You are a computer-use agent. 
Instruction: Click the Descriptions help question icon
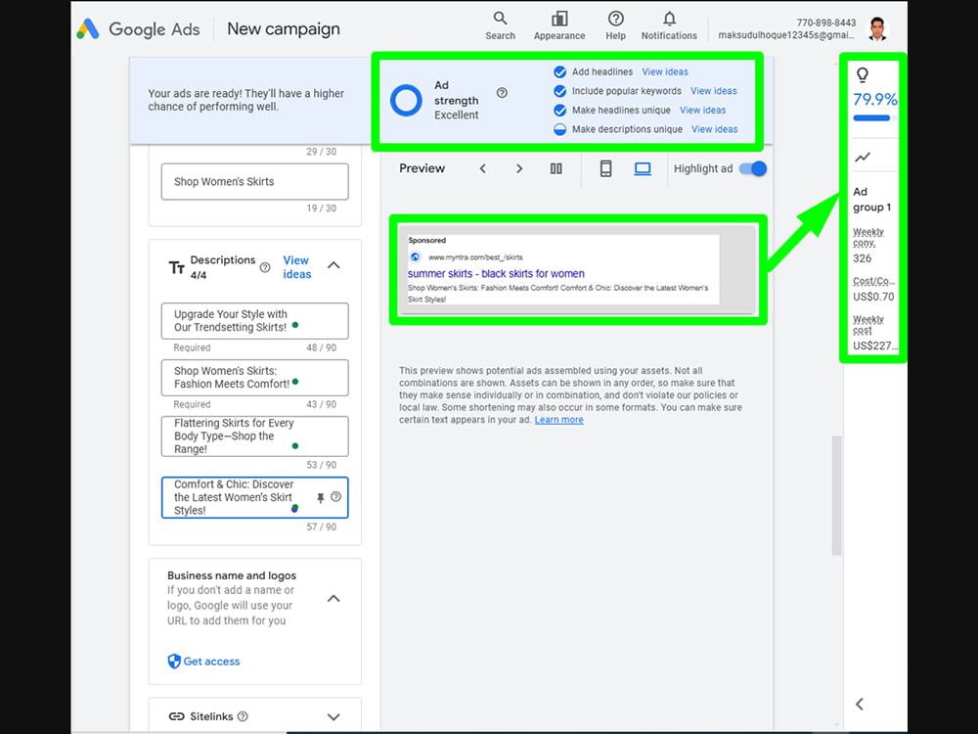tap(265, 268)
